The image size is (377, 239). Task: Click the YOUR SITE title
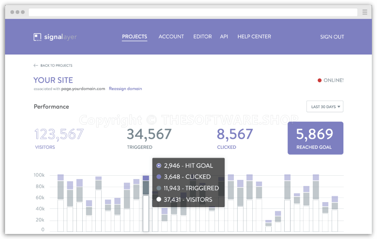coord(53,80)
